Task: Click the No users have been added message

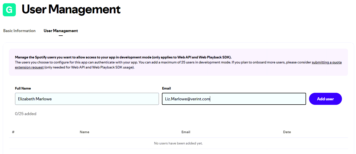Action: coord(178,143)
